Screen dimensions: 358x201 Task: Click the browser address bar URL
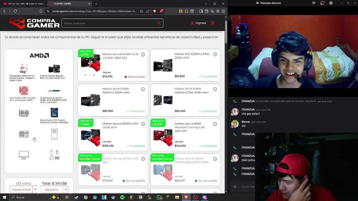coord(94,11)
